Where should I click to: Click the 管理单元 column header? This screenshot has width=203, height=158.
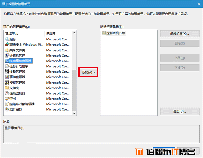[24, 33]
